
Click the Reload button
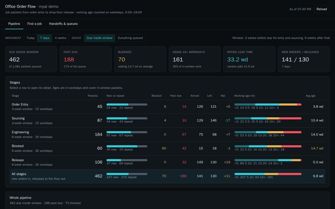322,9
